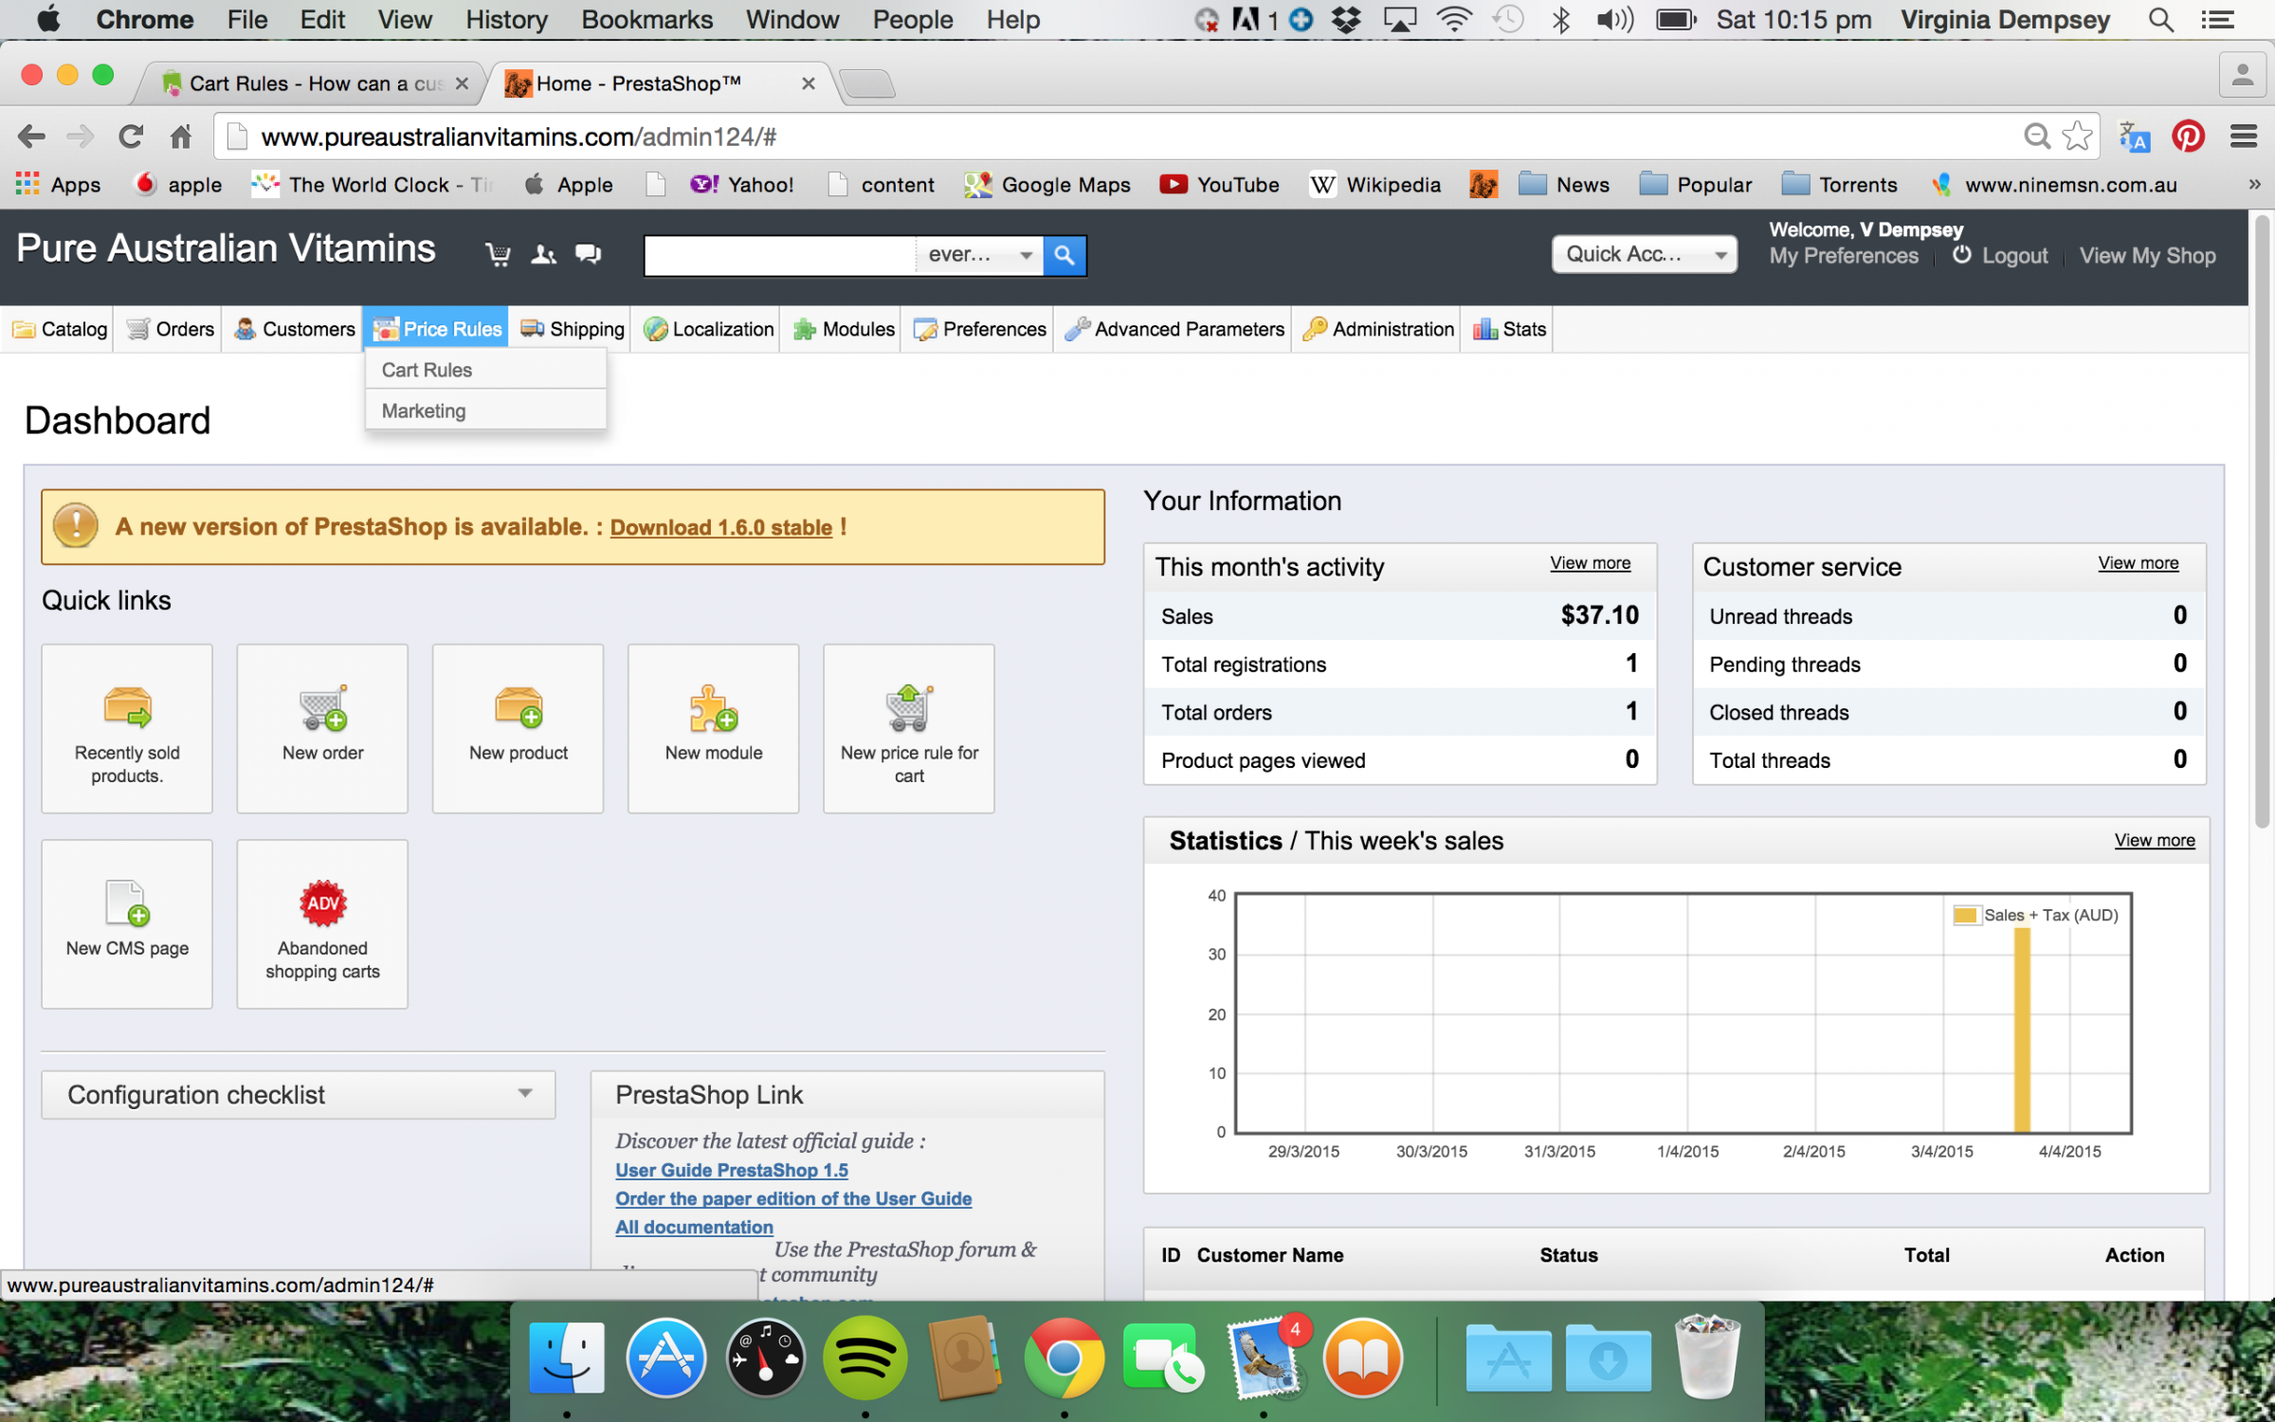2275x1422 pixels.
Task: Open the Torrents bookmark folder
Action: coord(1839,185)
